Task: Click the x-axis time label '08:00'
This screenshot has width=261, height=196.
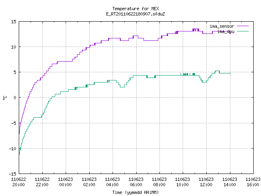Action: [x=159, y=185]
